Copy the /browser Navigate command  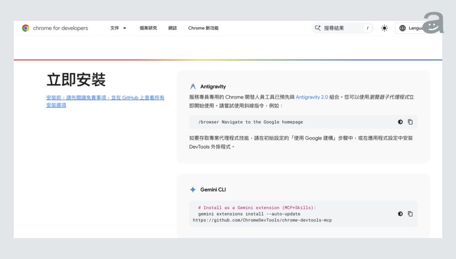click(x=410, y=122)
